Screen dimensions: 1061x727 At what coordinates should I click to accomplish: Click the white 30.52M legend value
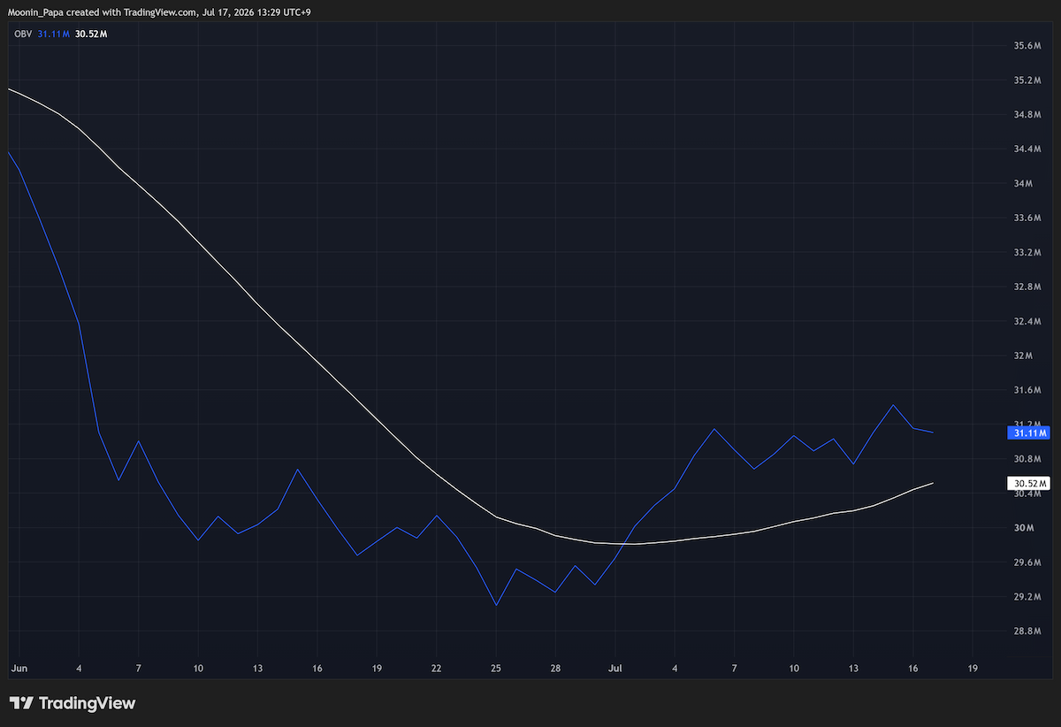click(x=92, y=34)
